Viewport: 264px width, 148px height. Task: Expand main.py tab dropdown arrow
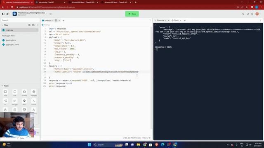(53, 20)
